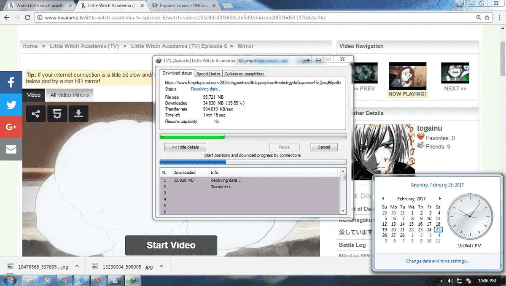Click the Friends people icon
The height and width of the screenshot is (286, 506).
click(420, 146)
